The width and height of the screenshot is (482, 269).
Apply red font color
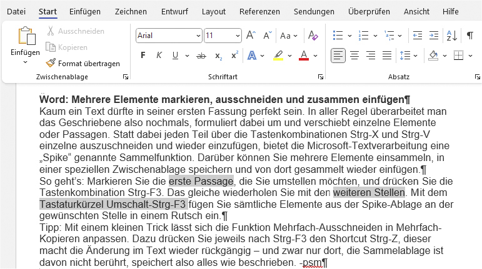[304, 56]
